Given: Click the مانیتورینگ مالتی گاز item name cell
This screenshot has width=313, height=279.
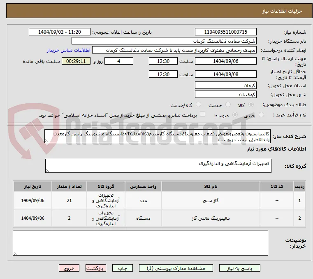Looking at the screenshot, I should [x=211, y=218].
